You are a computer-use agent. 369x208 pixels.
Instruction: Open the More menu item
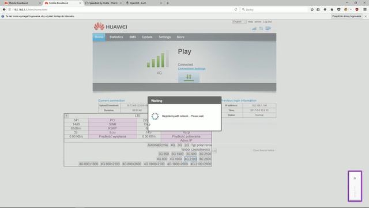coord(180,37)
